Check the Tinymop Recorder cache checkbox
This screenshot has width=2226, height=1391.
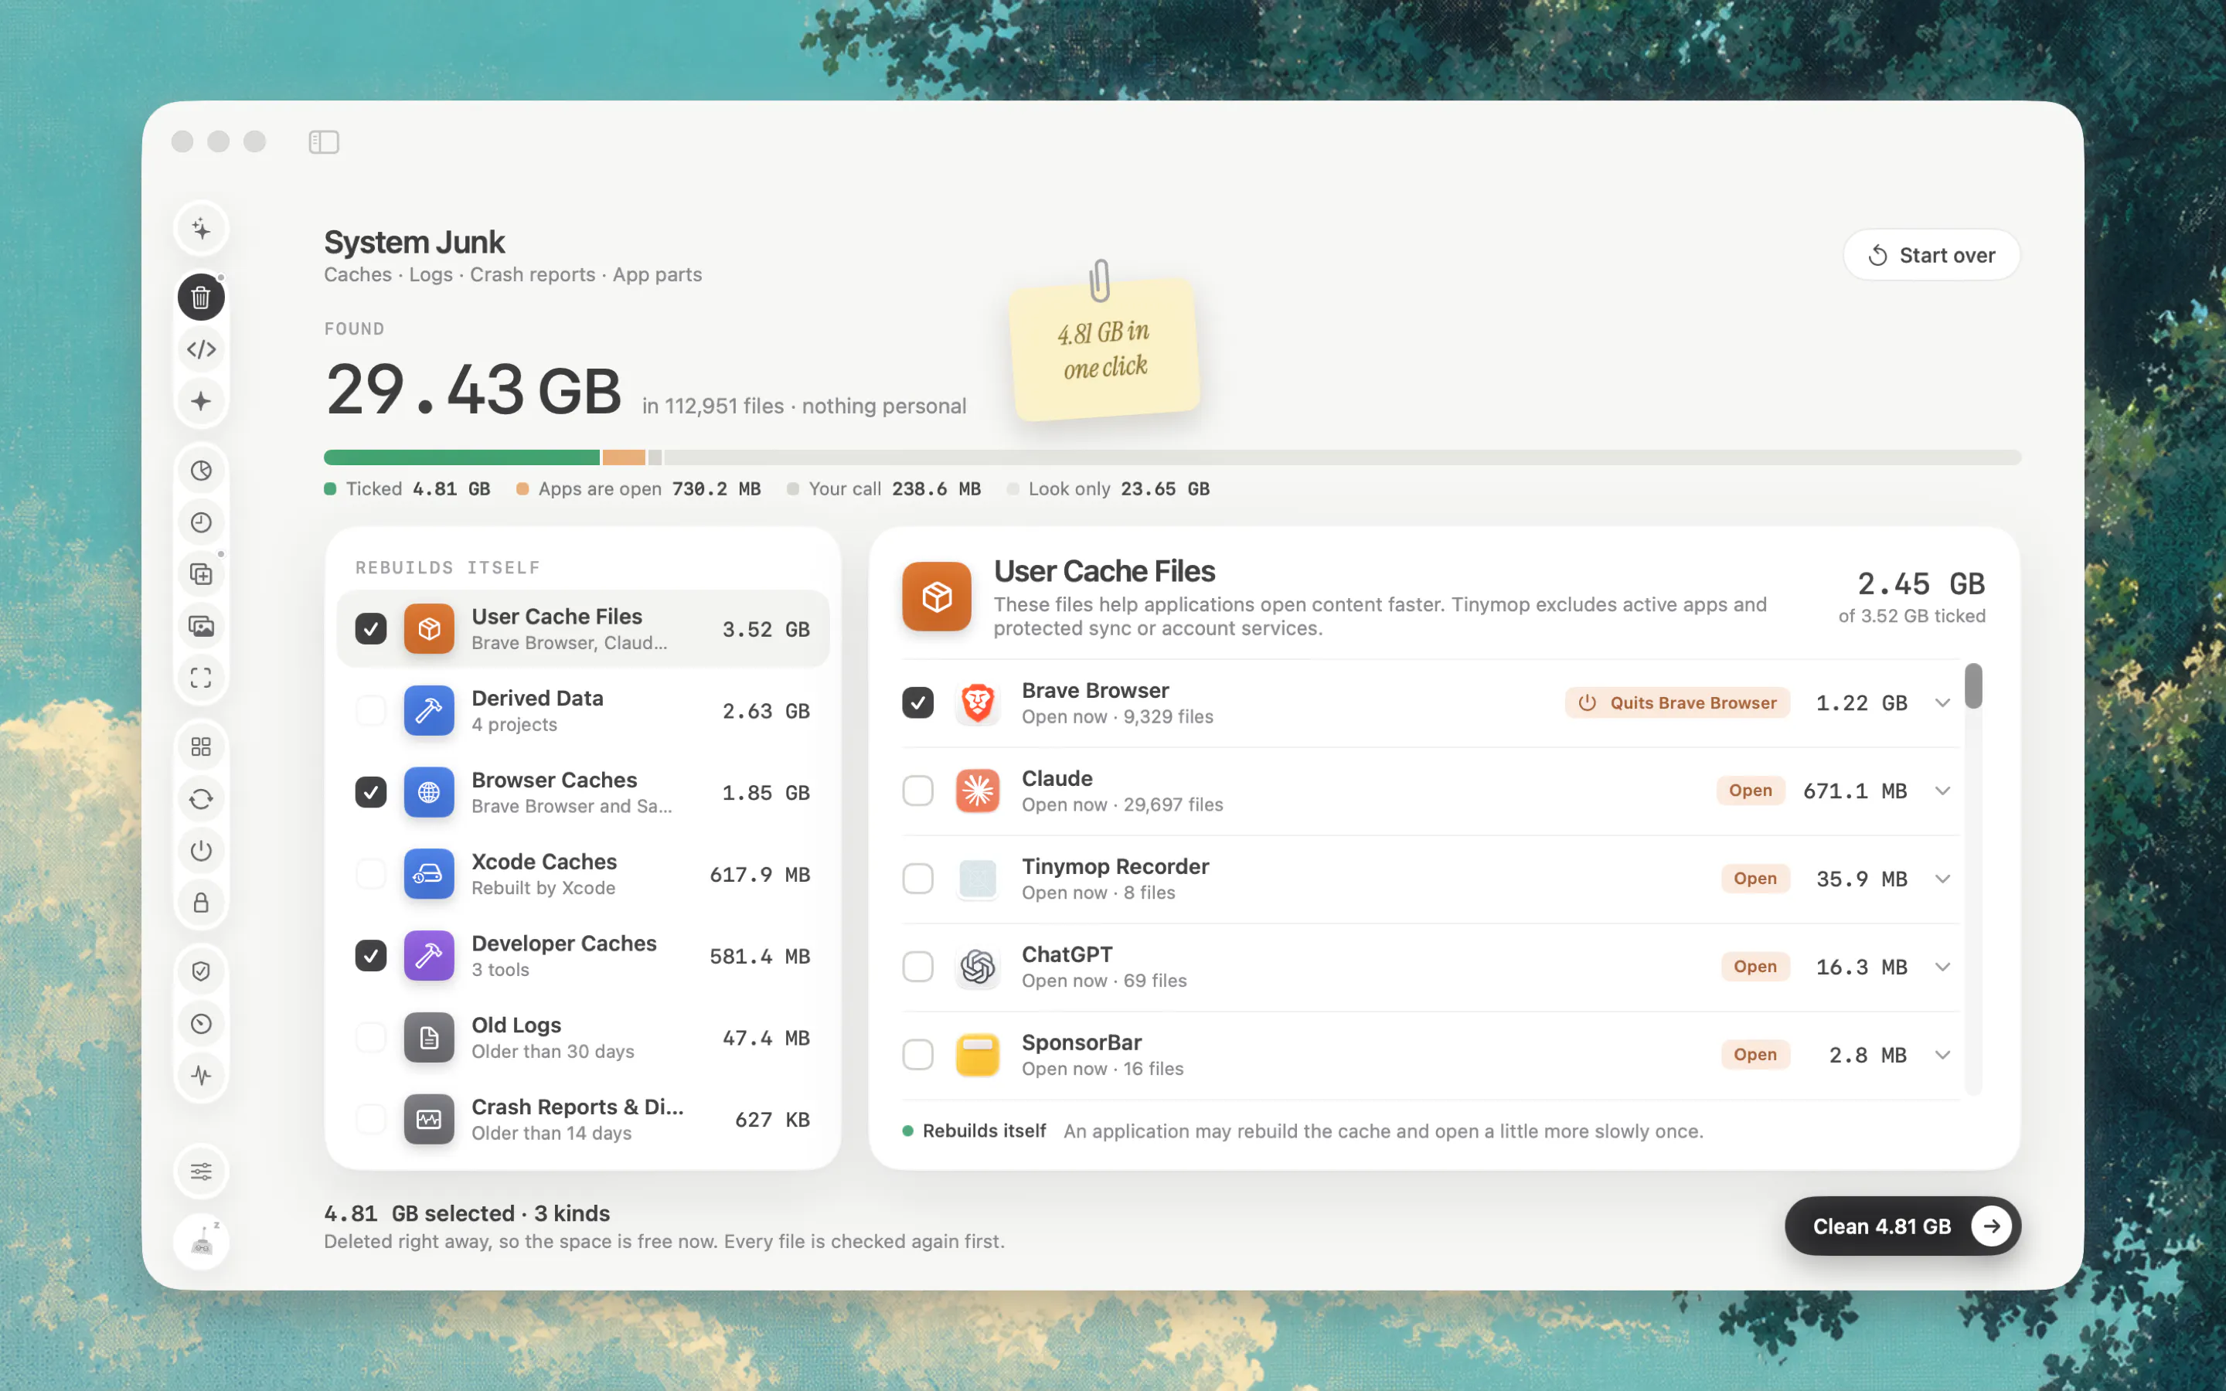pos(917,879)
